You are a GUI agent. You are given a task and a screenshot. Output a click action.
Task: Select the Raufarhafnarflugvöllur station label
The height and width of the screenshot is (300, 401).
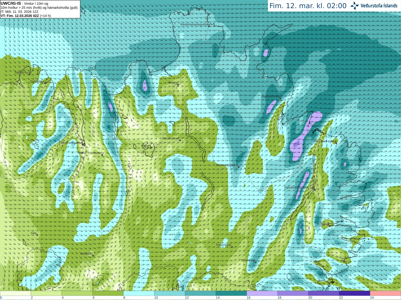tap(194, 24)
